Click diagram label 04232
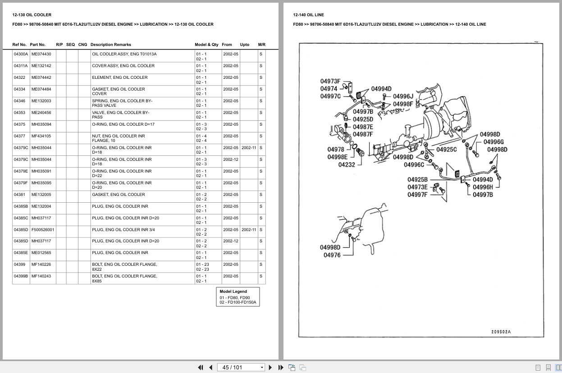The width and height of the screenshot is (562, 373). [x=347, y=164]
